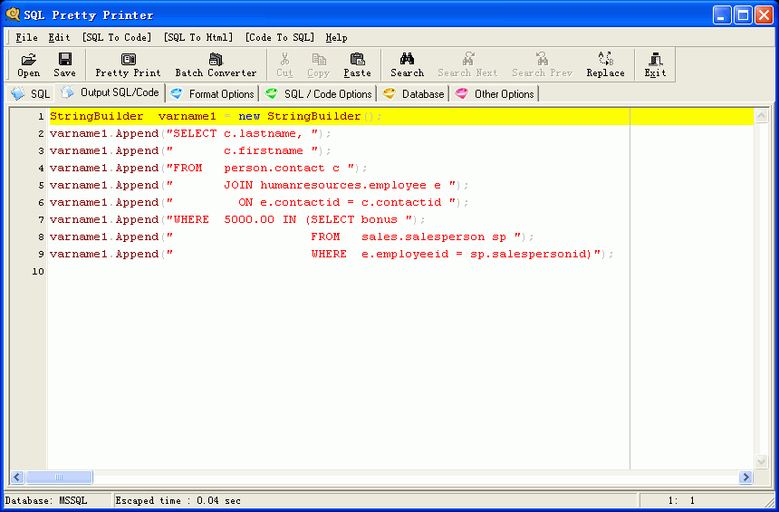Screen dimensions: 779x512
Task: Click the "Escaped time : 0.04 sec" status text
Action: (178, 500)
